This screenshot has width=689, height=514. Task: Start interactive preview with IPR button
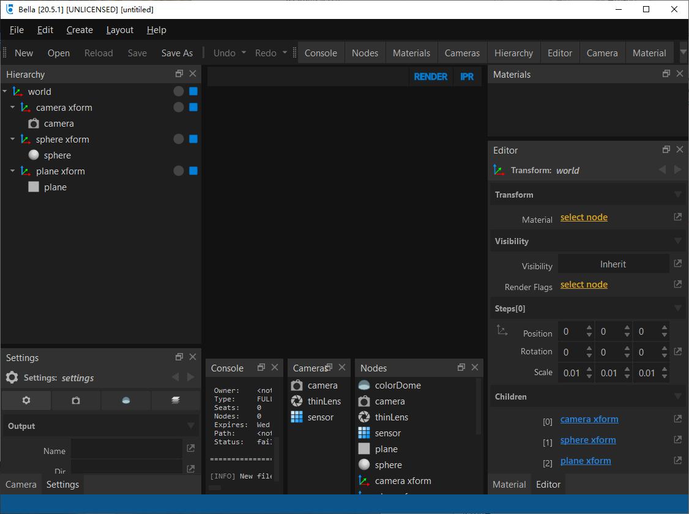pos(467,76)
